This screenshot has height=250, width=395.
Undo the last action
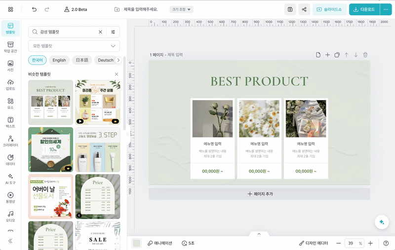[34, 9]
